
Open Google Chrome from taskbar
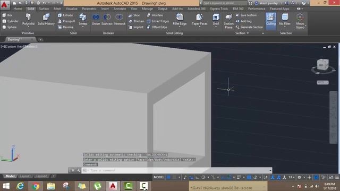[x=36, y=186]
